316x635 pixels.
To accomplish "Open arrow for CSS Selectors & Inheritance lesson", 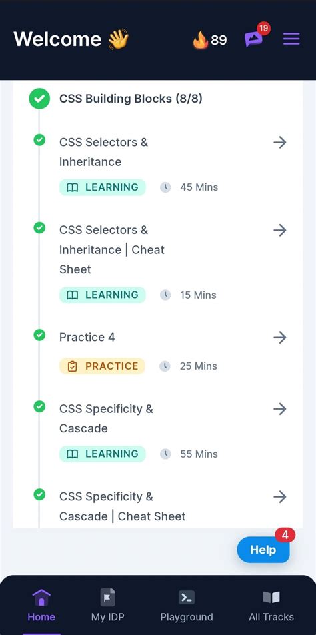I will 279,143.
